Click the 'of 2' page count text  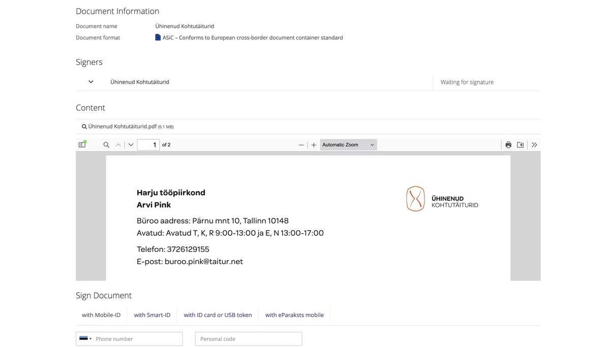166,145
